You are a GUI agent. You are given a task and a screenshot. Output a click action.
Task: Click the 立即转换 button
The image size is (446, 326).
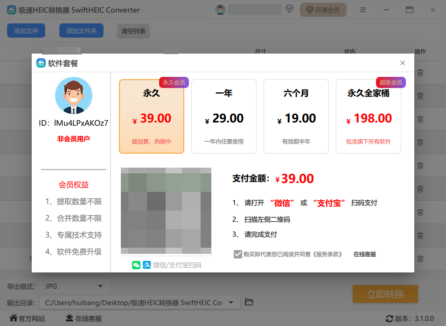(x=385, y=294)
